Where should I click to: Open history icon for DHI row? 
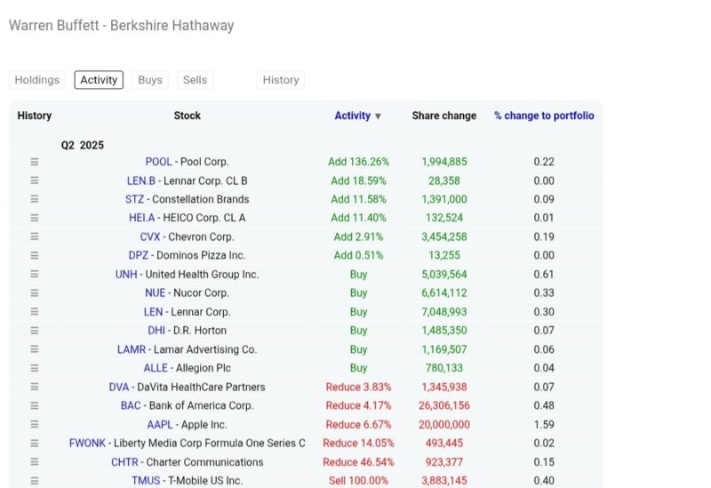tap(35, 330)
